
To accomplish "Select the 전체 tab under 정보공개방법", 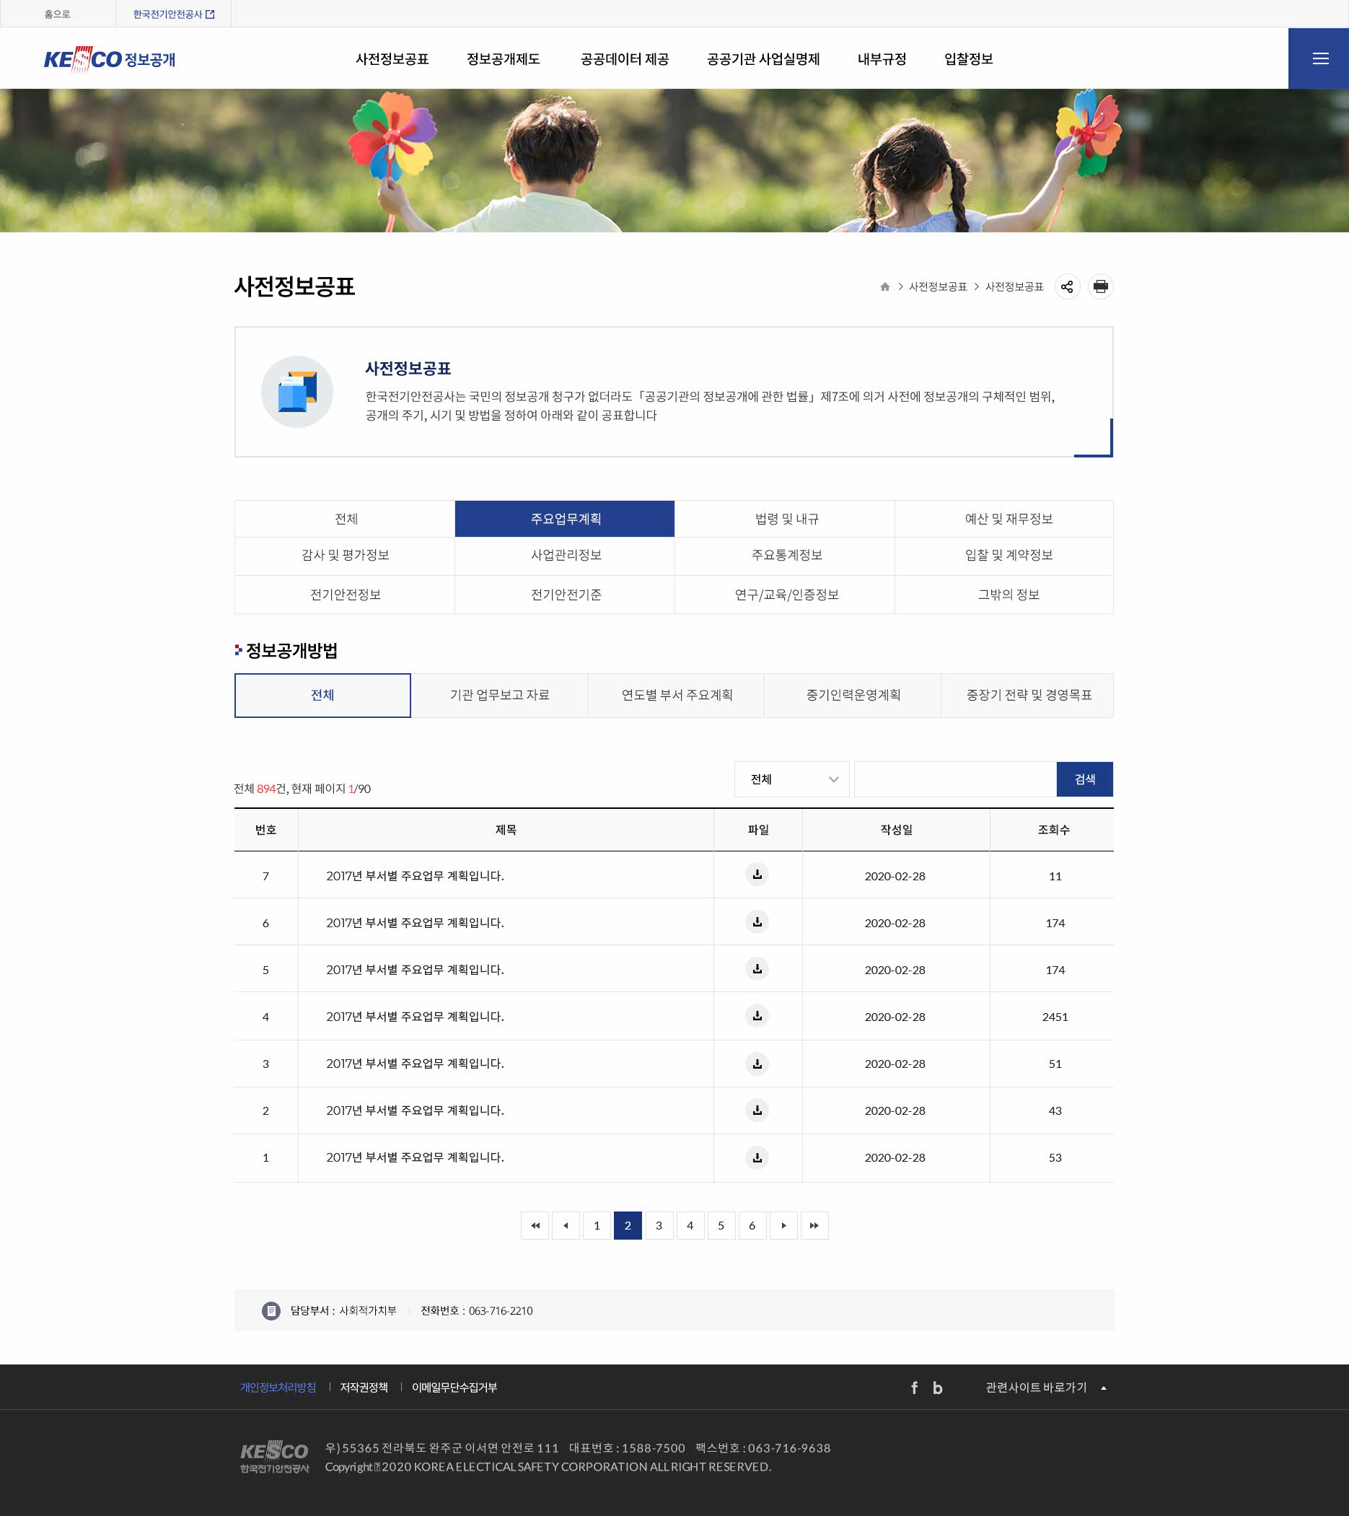I will 322,695.
